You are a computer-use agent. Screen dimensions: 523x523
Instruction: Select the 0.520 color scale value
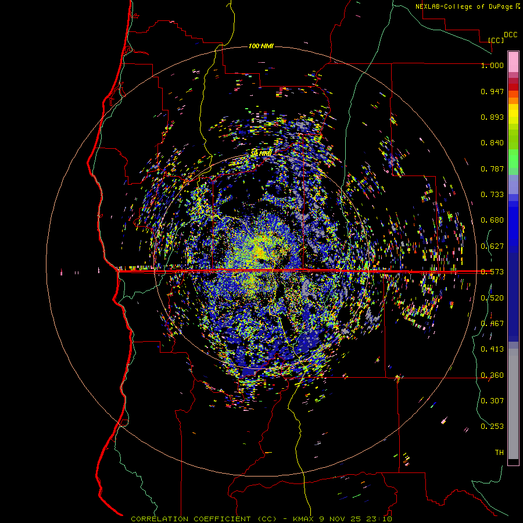(x=492, y=298)
